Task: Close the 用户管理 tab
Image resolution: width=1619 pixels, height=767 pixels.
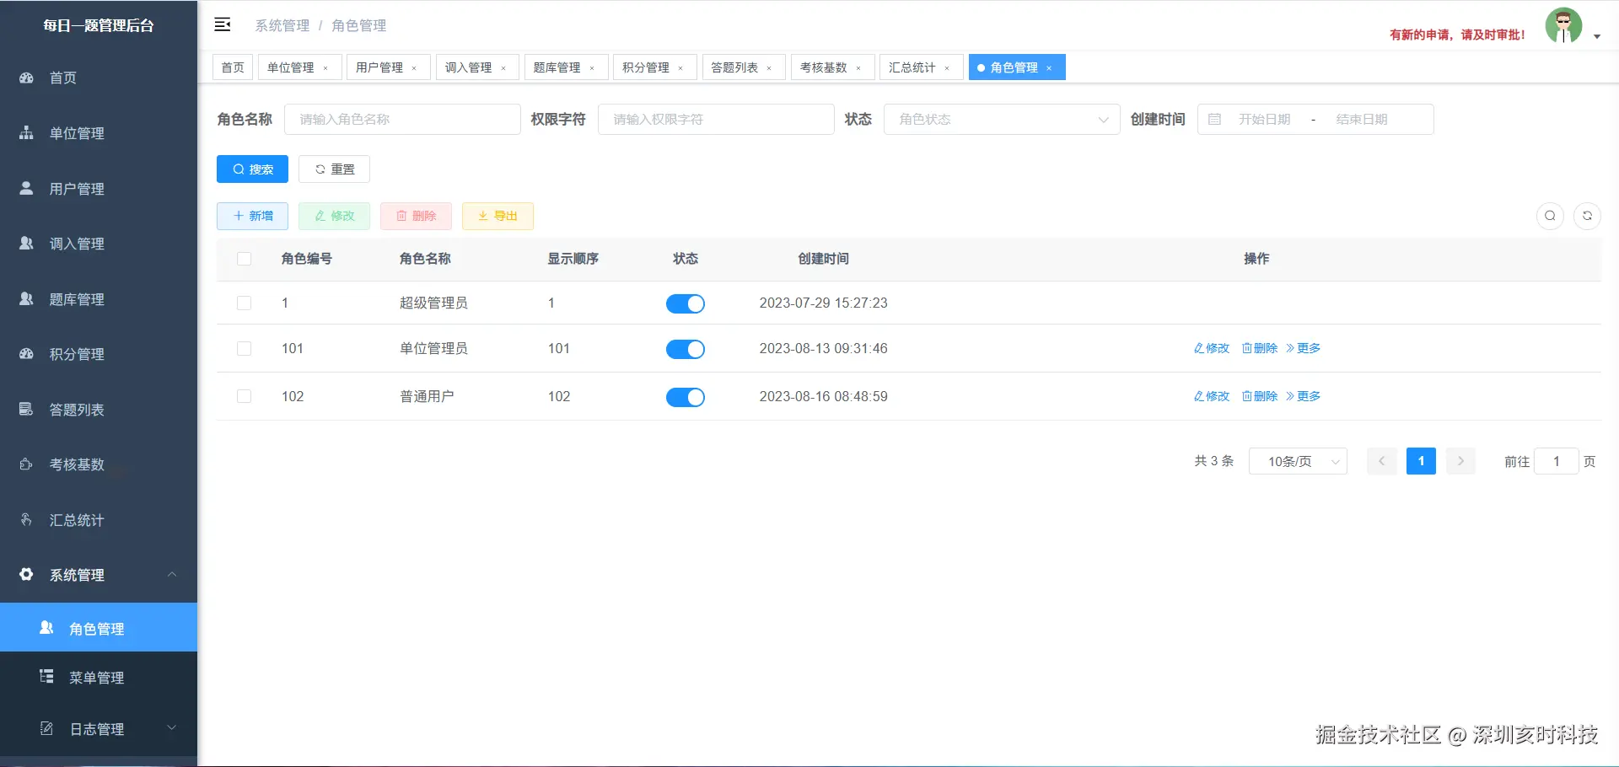Action: 414,68
